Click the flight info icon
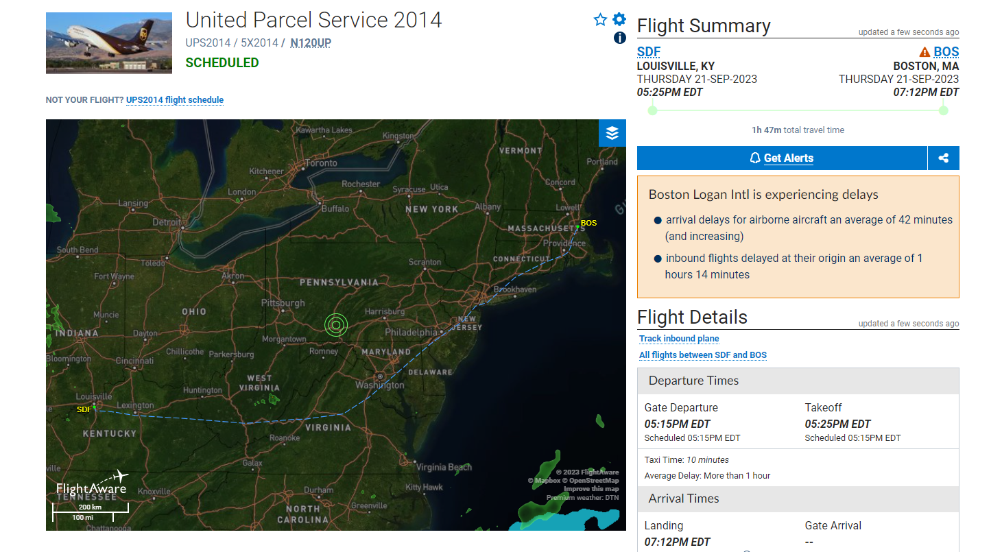The width and height of the screenshot is (1002, 552). click(619, 38)
